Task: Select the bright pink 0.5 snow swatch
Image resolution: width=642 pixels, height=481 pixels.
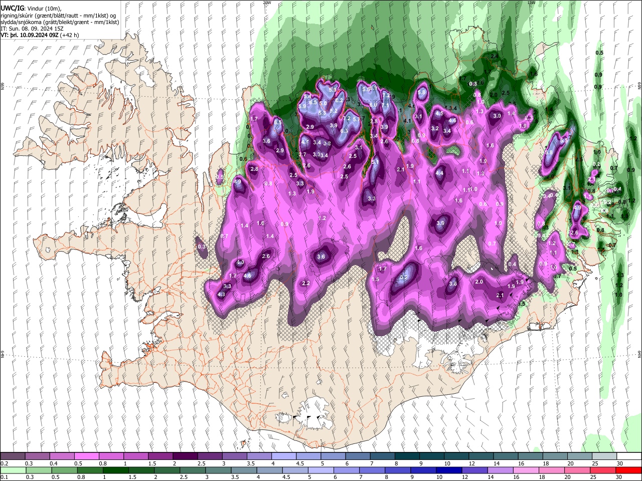Action: click(87, 456)
